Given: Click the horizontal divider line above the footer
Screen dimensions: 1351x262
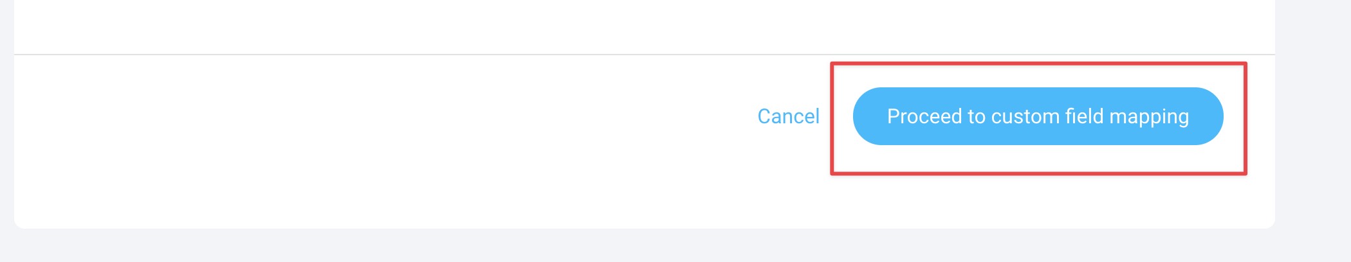Looking at the screenshot, I should point(644,55).
